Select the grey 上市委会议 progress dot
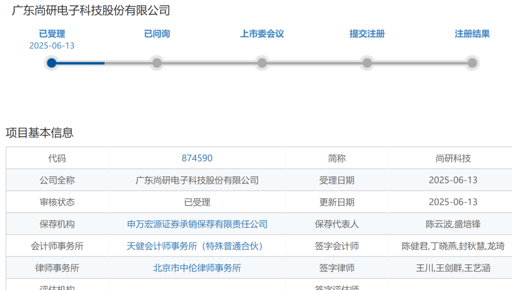Image resolution: width=512 pixels, height=290 pixels. 262,63
